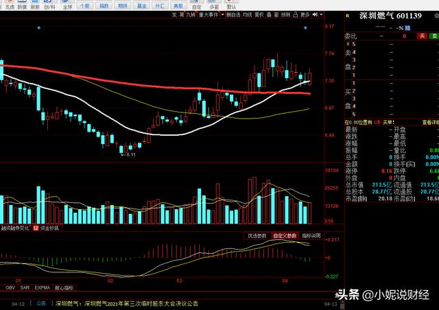
Task: Select the 美股 market button
Action: click(178, 5)
